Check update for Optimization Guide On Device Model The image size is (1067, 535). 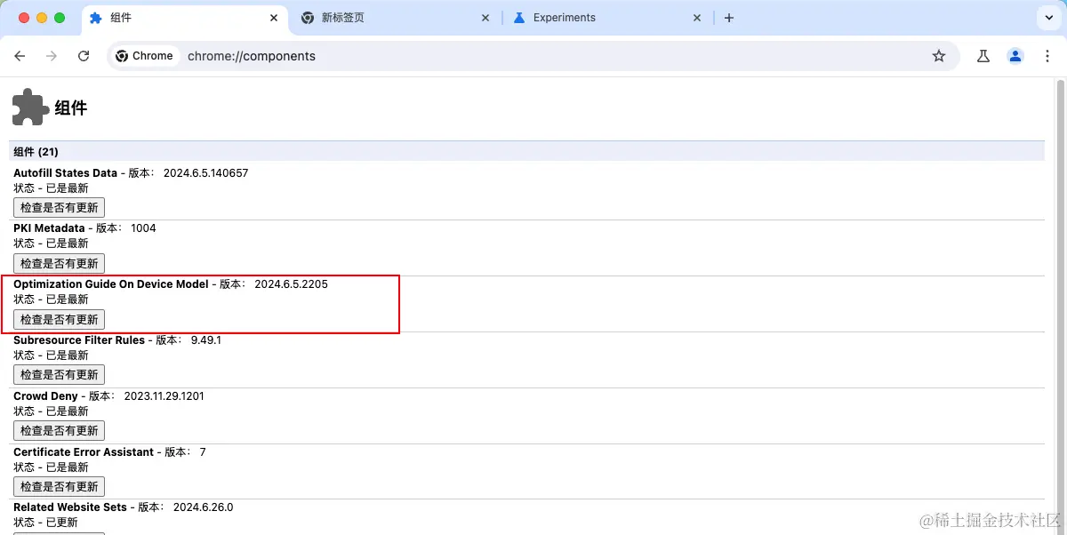[59, 319]
